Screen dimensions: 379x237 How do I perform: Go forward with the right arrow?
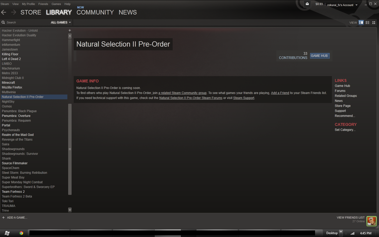click(x=13, y=12)
